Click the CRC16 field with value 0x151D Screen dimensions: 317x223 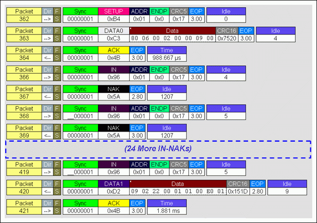point(238,187)
